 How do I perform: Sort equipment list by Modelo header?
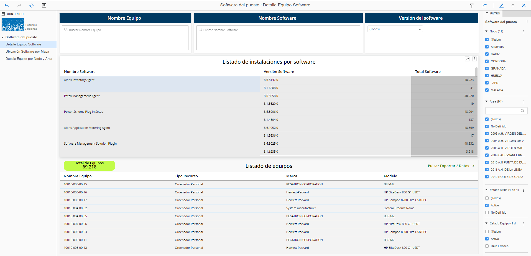390,176
